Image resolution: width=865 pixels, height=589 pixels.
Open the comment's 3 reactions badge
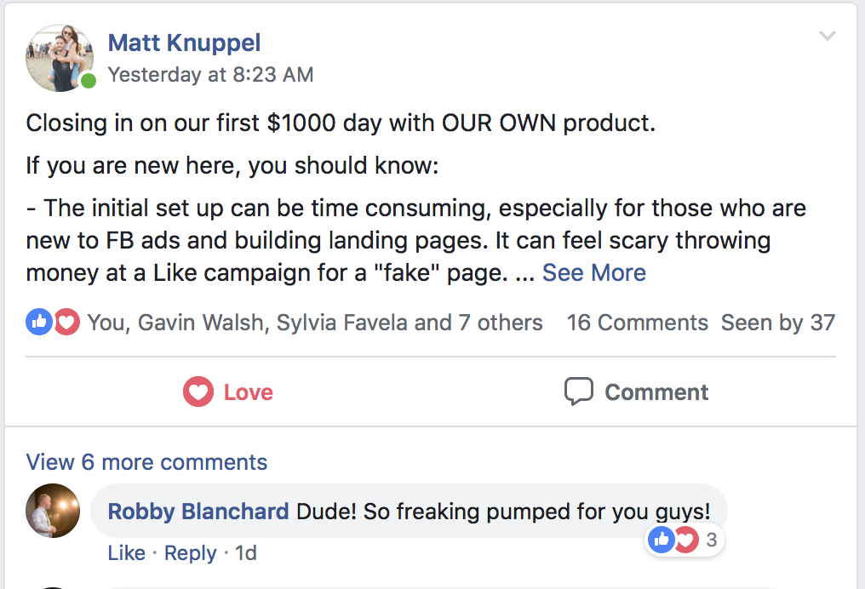(x=686, y=539)
